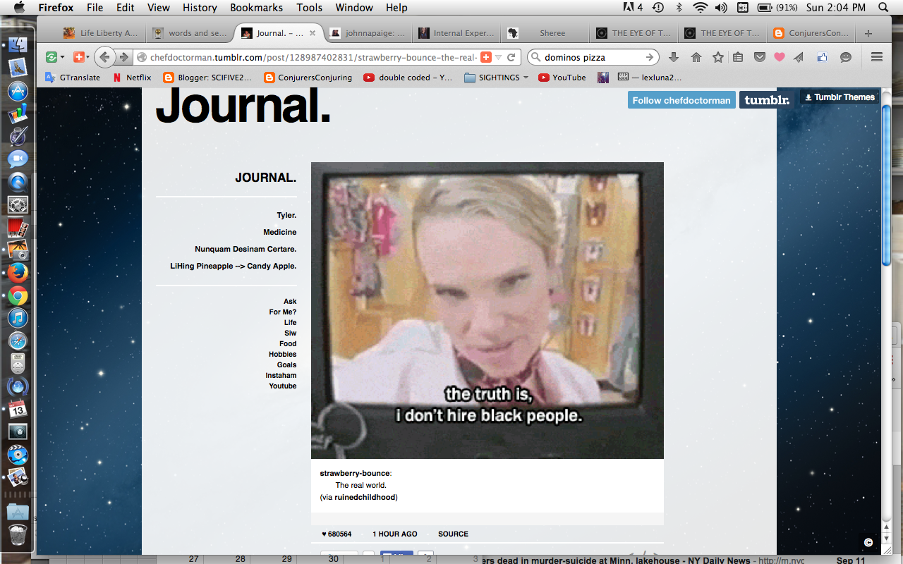Click the pink heart toolbar icon
Viewport: 903px width, 564px height.
point(779,57)
